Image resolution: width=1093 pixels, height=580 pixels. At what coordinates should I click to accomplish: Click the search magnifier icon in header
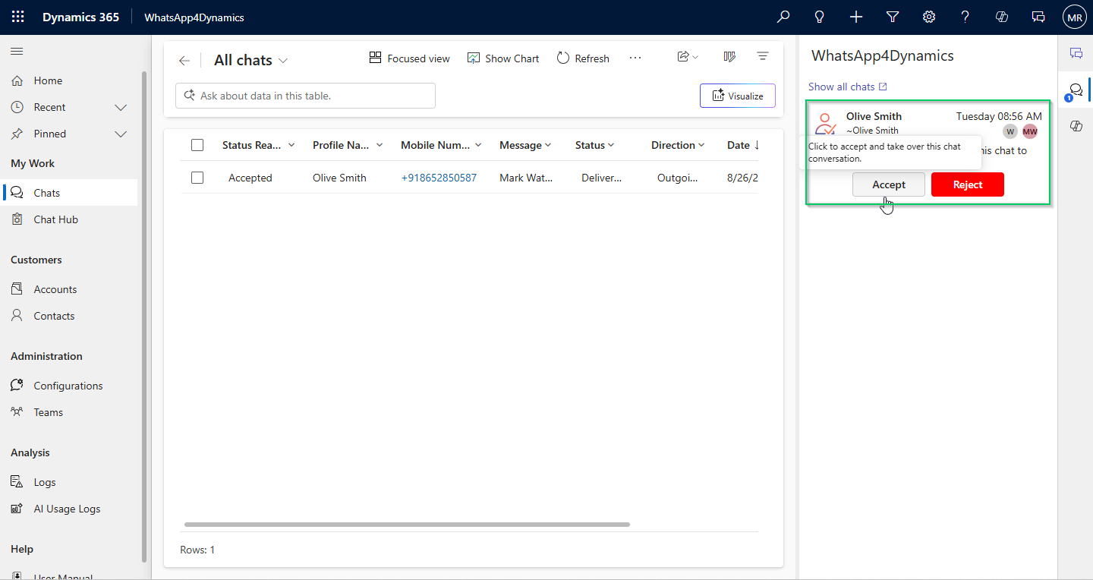point(783,17)
